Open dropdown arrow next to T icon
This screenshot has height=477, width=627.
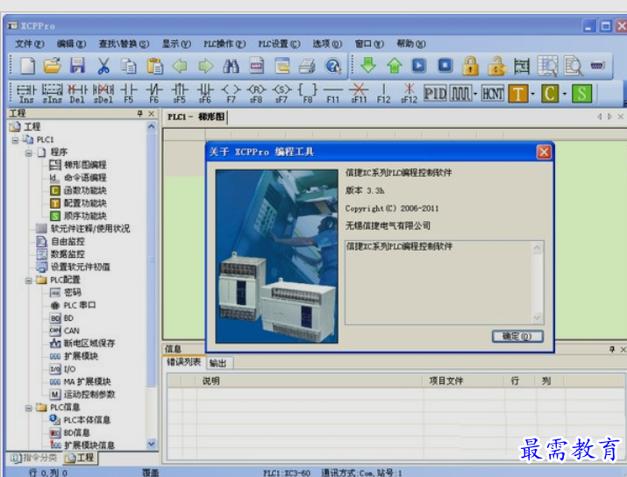(532, 94)
